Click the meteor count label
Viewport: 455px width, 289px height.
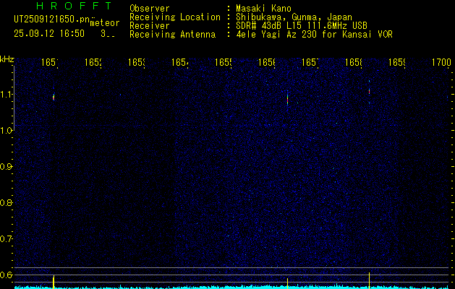point(105,23)
